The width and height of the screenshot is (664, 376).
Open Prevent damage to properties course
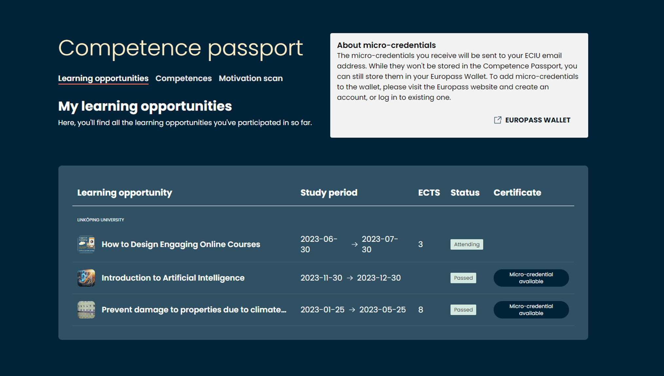point(194,310)
